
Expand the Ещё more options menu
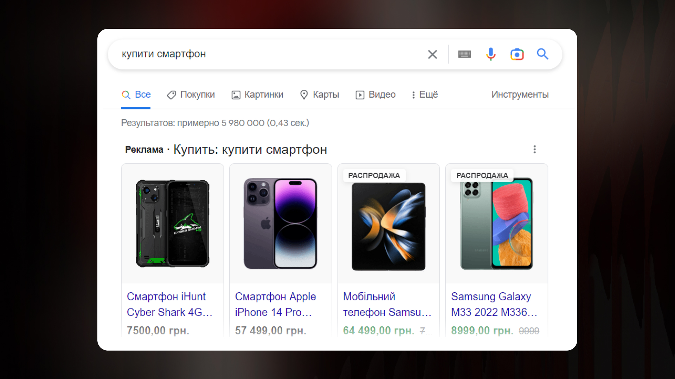pyautogui.click(x=425, y=95)
